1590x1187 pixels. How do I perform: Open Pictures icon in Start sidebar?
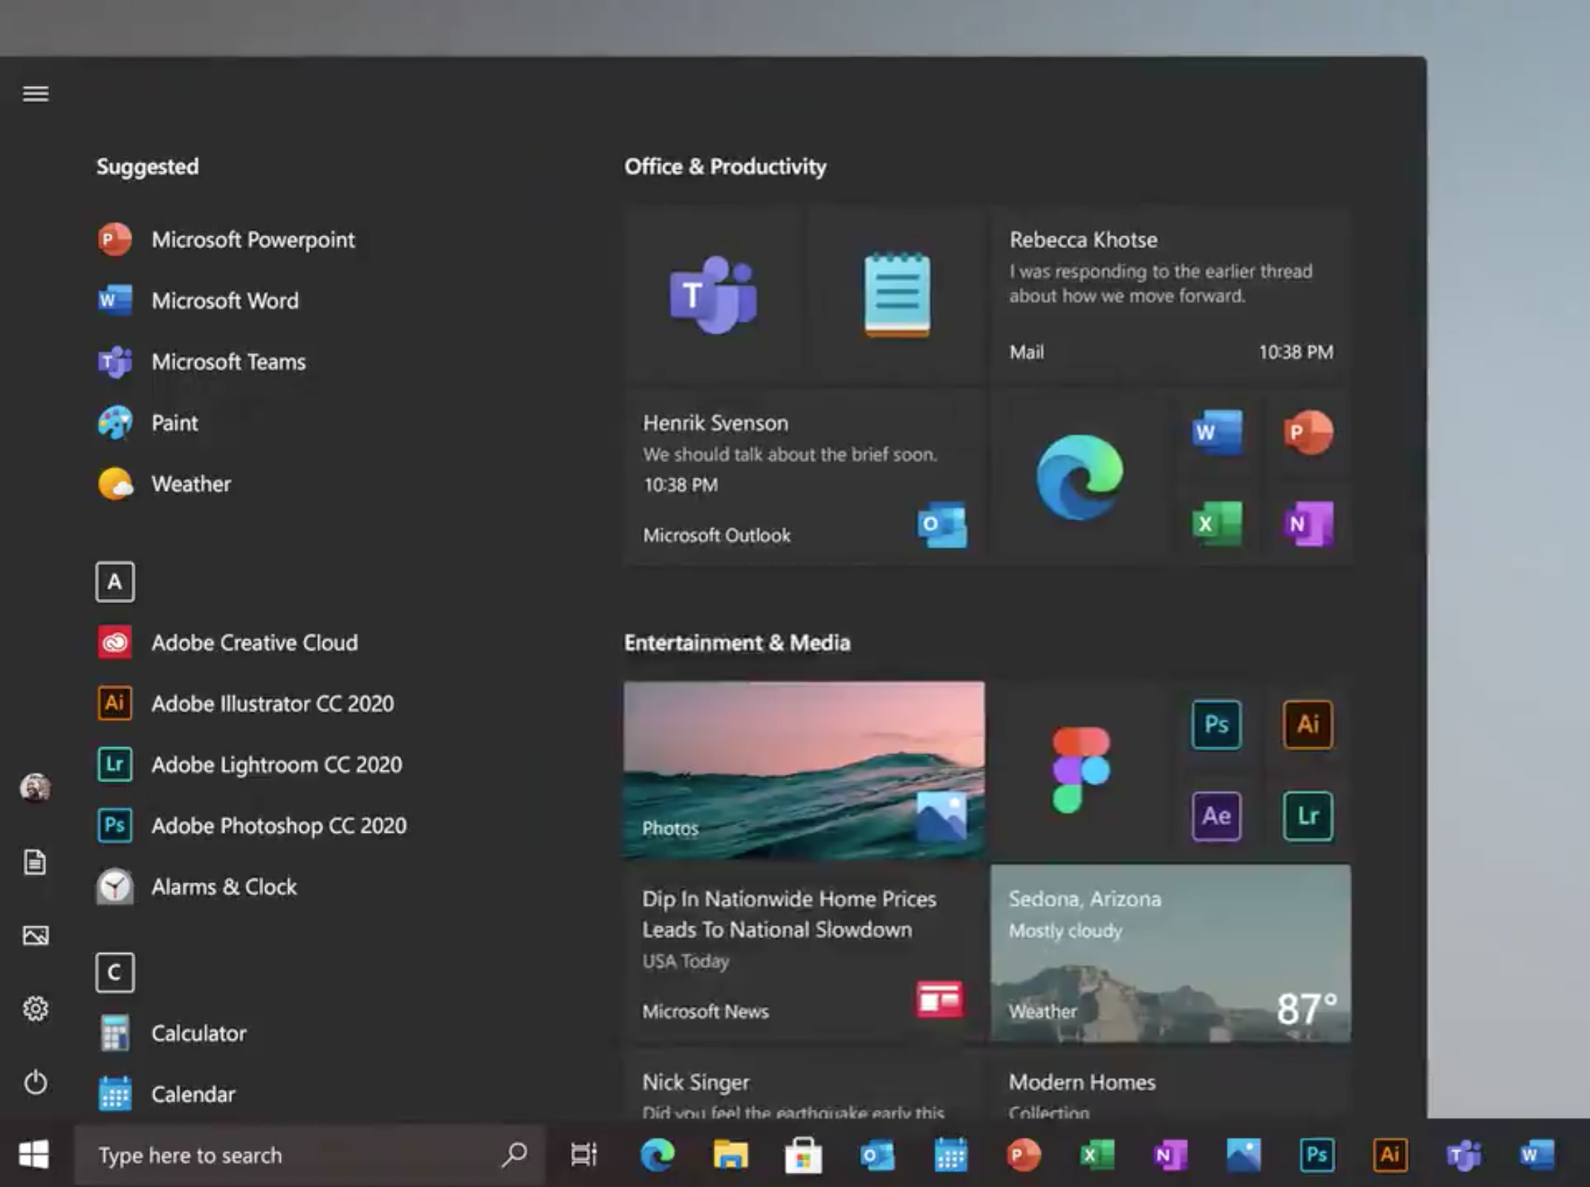[x=36, y=935]
